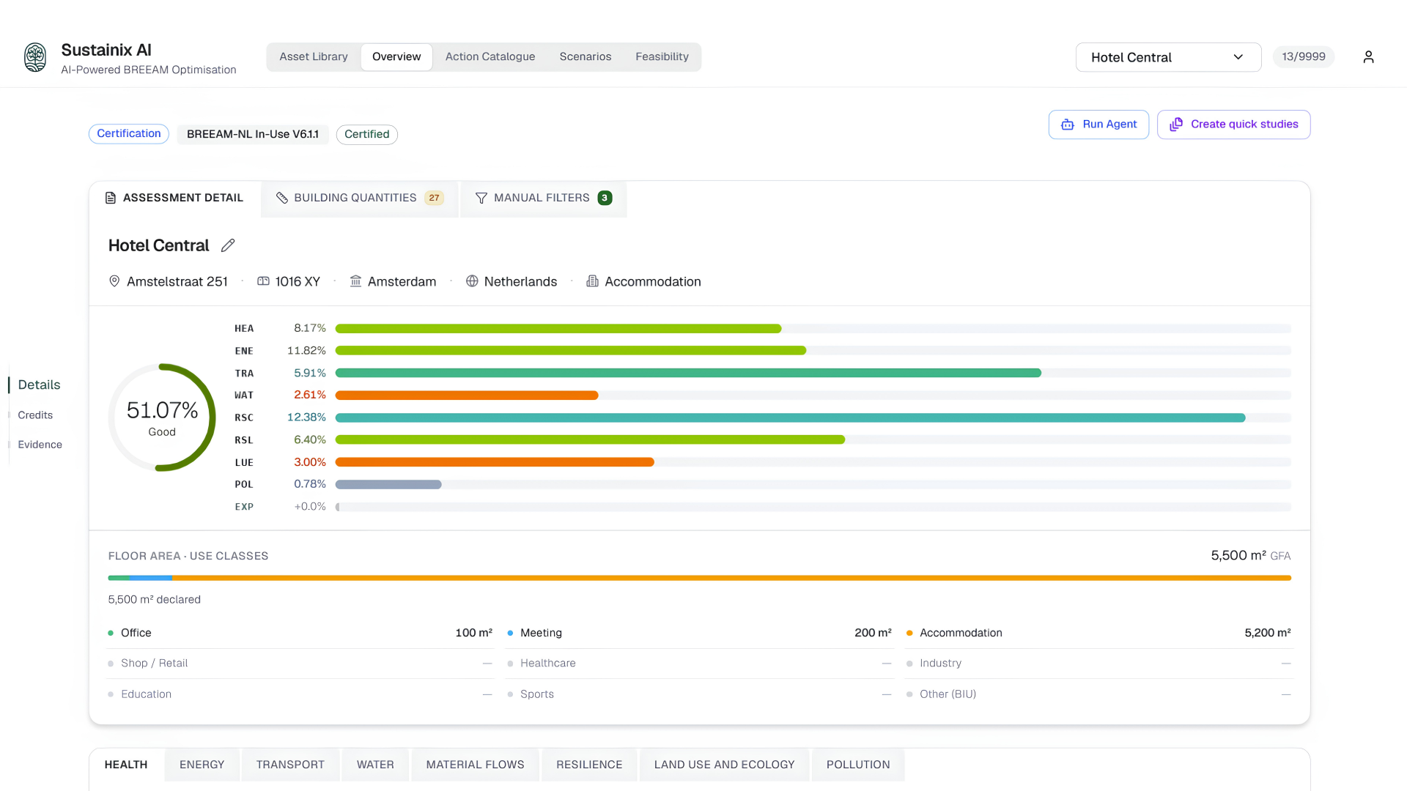The image size is (1407, 791).
Task: Click the landmark icon by Amsterdam
Action: click(355, 281)
